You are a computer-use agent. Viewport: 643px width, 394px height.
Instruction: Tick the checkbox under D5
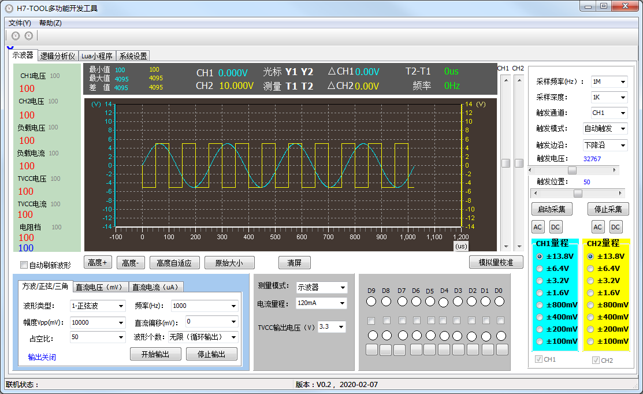pyautogui.click(x=431, y=320)
